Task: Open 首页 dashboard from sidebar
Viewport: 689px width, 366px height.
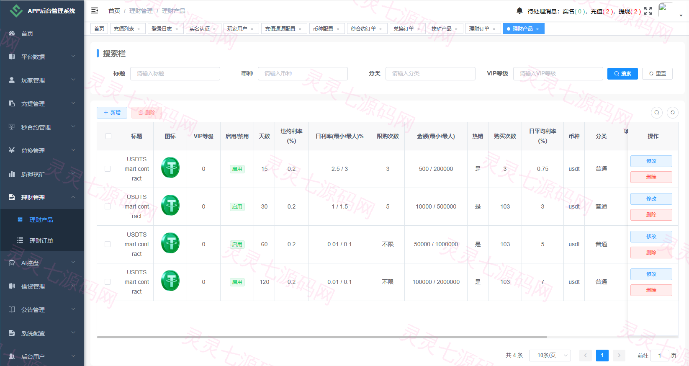Action: (42, 34)
